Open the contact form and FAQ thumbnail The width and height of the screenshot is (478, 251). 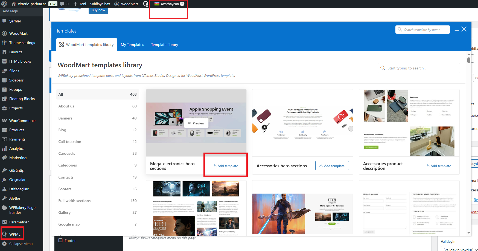(x=409, y=208)
